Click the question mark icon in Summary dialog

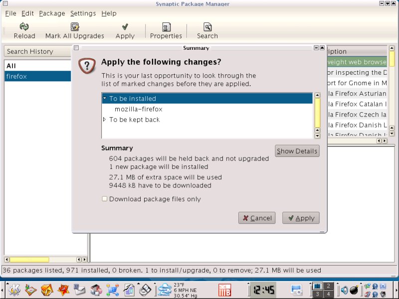point(87,66)
